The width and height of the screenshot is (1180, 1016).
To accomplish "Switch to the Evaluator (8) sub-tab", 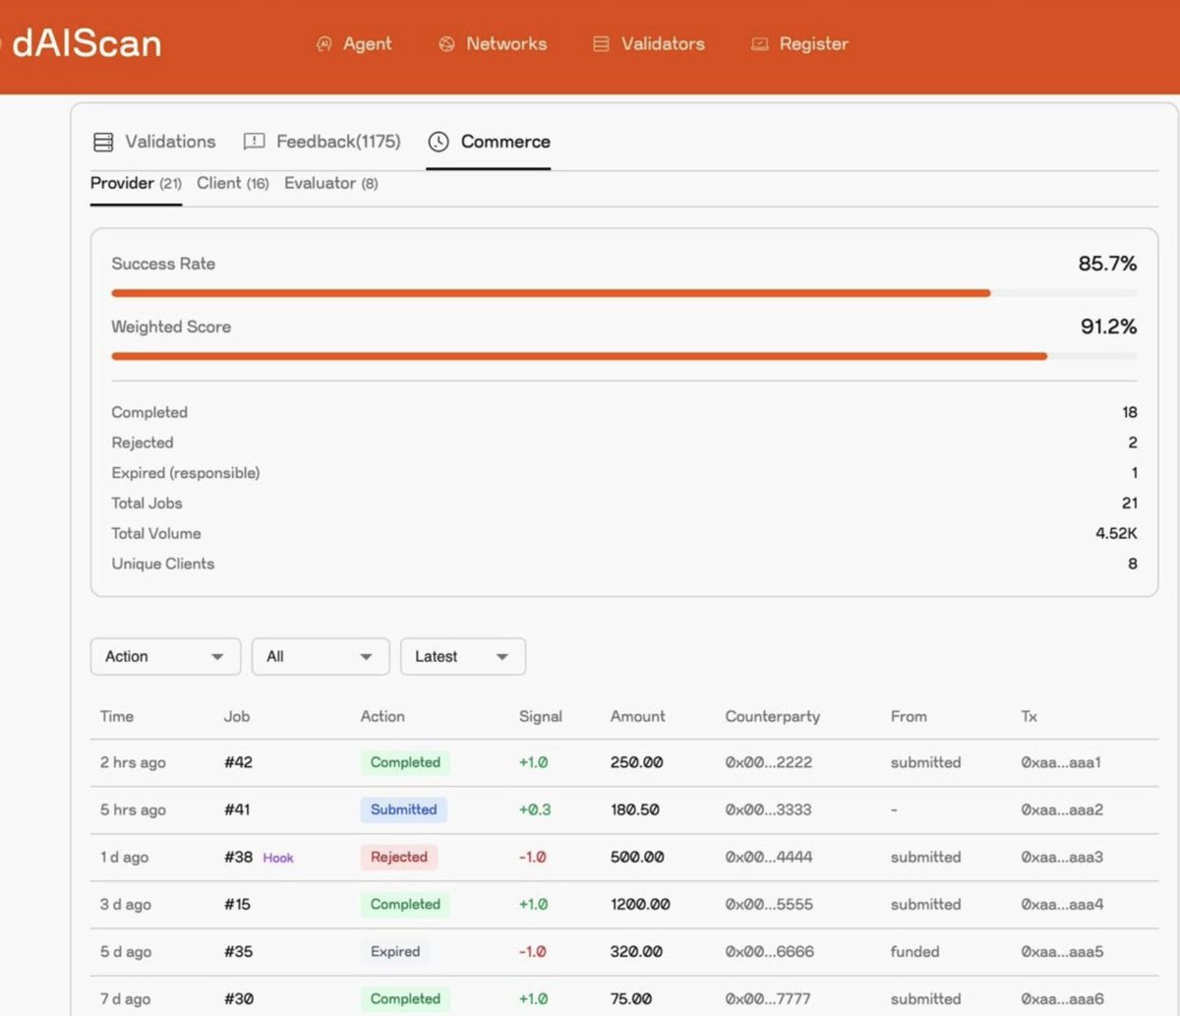I will point(330,183).
